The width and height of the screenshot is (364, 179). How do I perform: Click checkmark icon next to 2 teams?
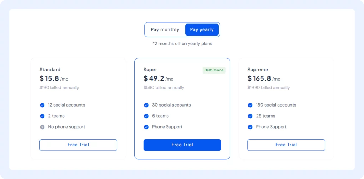pos(42,116)
